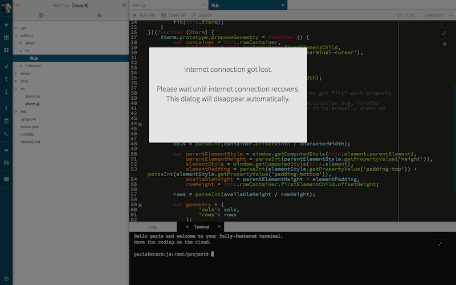This screenshot has height=285, width=456.
Task: Expand the fullscreen folder
Action: pos(21,66)
